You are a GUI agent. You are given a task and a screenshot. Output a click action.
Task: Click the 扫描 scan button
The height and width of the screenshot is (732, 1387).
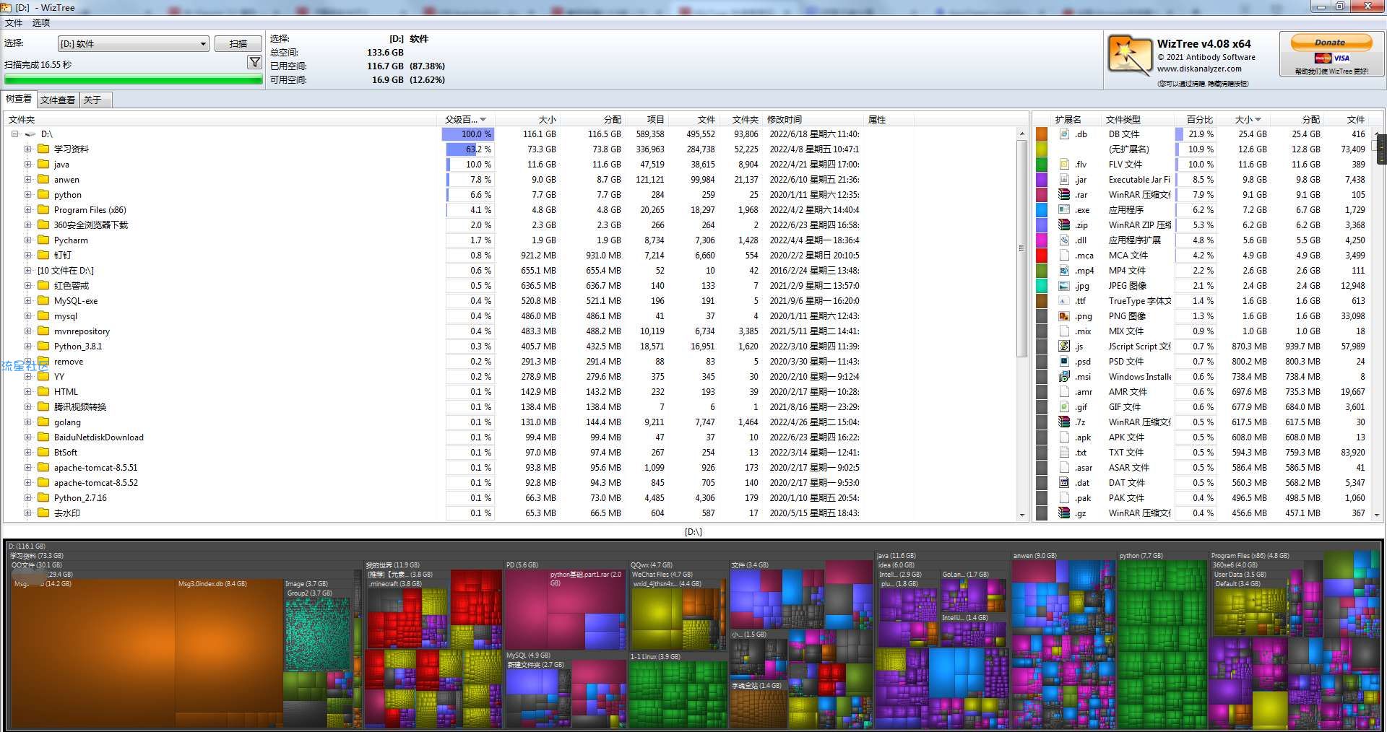238,43
